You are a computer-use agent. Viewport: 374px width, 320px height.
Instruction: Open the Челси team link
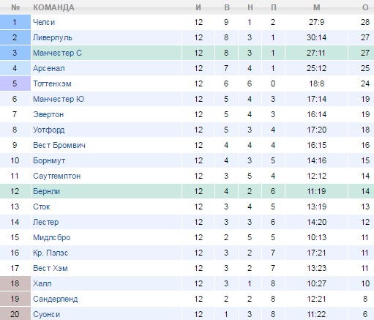[x=44, y=22]
